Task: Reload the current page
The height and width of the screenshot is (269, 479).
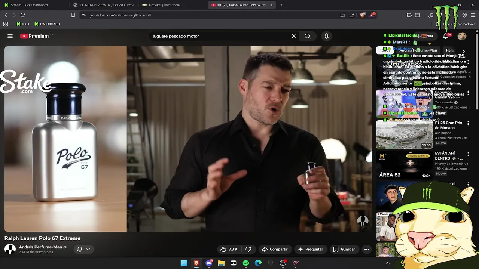Action: coord(23,15)
